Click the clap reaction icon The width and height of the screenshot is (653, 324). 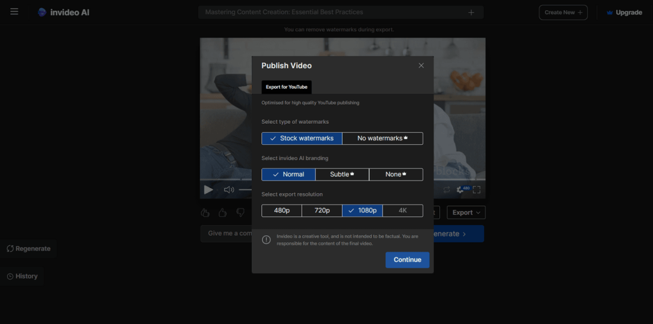tap(205, 213)
